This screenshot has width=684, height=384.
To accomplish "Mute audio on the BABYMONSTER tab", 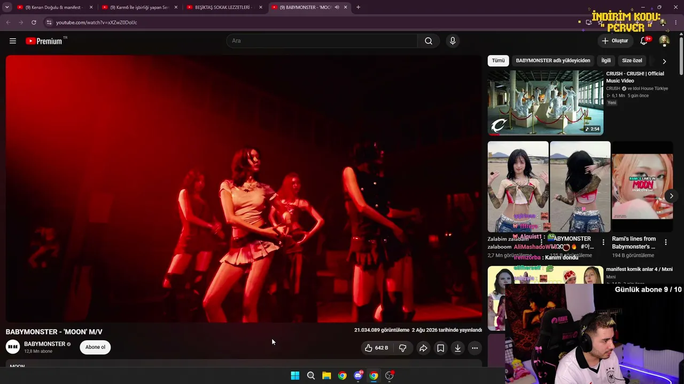I will point(337,7).
